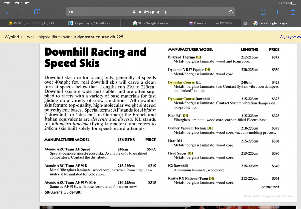Tap the highlighted Dynastar Course KL result
The width and height of the screenshot is (301, 209).
184,82
